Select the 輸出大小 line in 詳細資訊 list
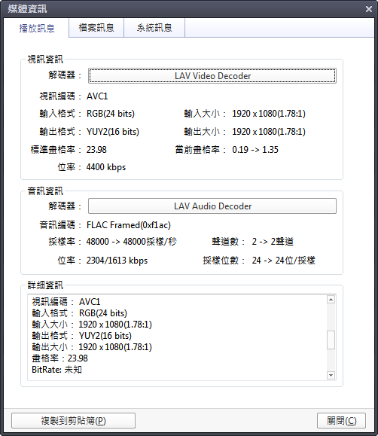The width and height of the screenshot is (378, 436). click(x=92, y=347)
